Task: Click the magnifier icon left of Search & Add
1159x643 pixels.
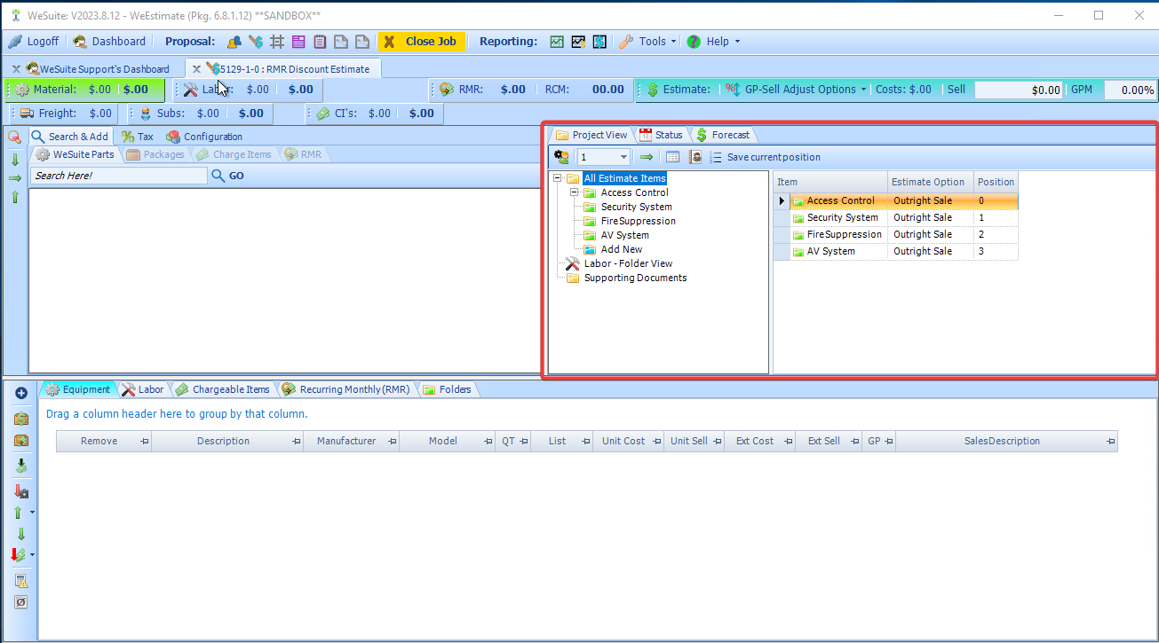Action: click(x=14, y=137)
